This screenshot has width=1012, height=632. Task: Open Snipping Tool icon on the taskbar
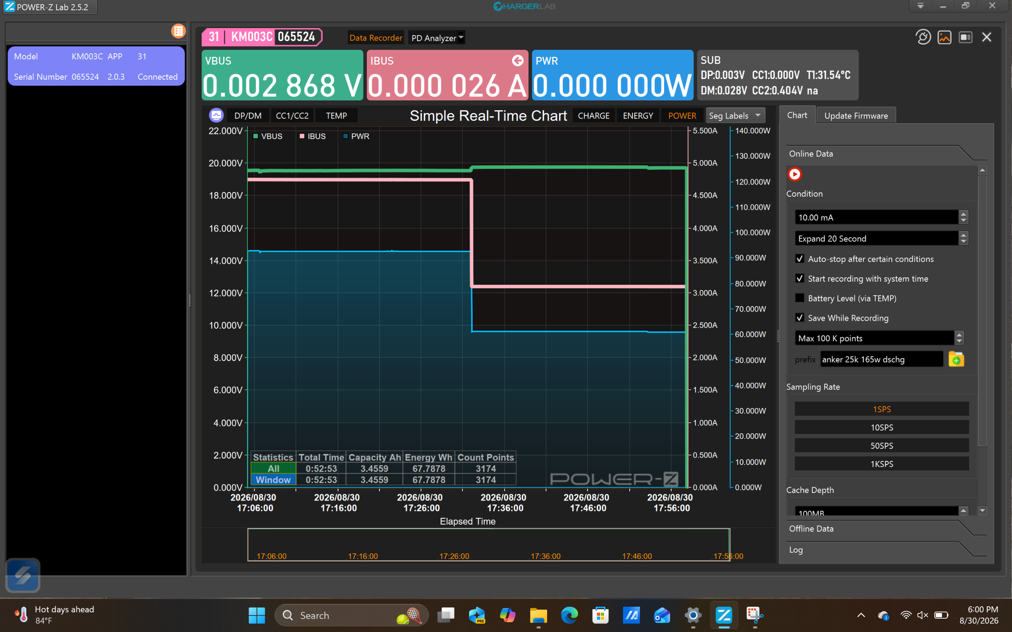754,615
